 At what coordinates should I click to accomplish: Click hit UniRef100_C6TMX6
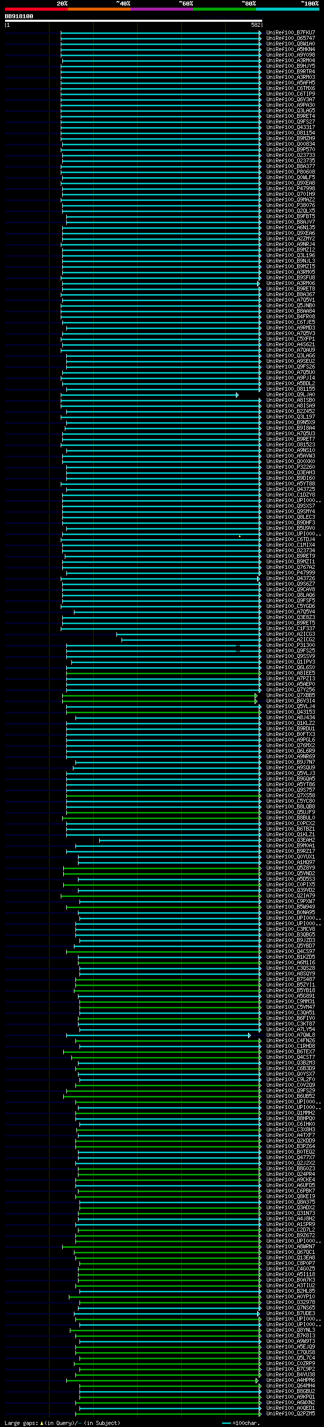290,89
